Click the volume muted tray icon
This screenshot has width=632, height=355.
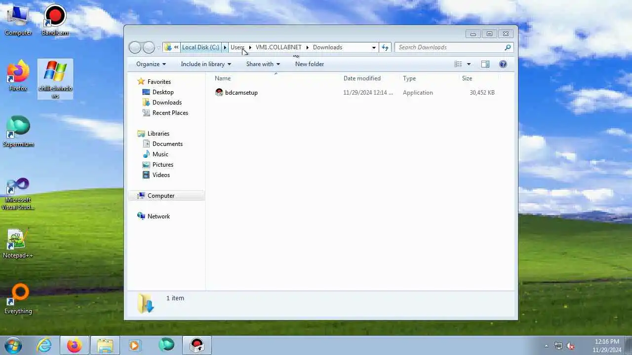[570, 346]
